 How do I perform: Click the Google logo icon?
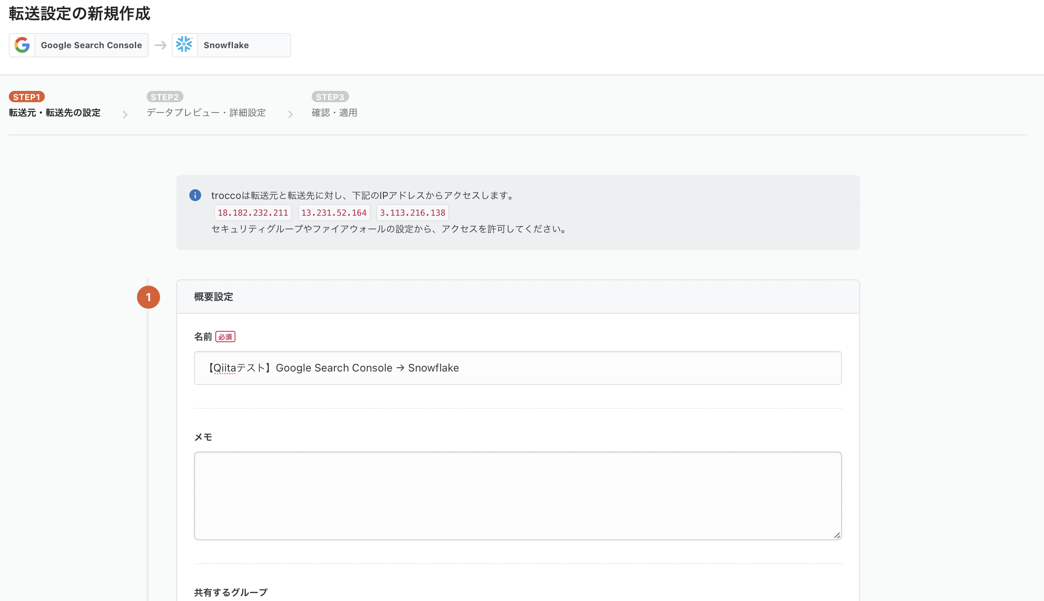[22, 45]
